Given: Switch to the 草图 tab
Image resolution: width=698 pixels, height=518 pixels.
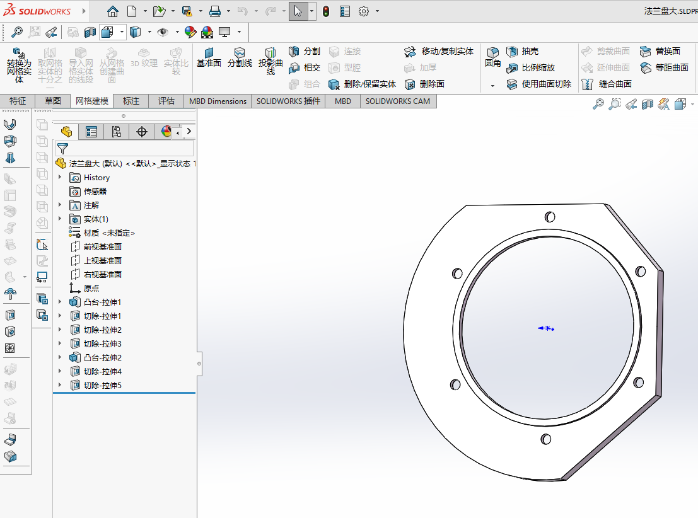Looking at the screenshot, I should (x=53, y=101).
